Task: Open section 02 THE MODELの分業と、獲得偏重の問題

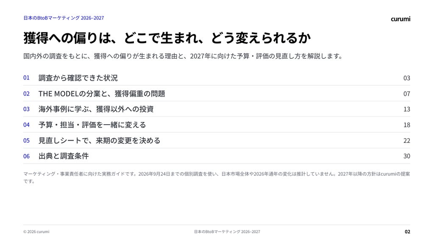Action: coord(217,94)
